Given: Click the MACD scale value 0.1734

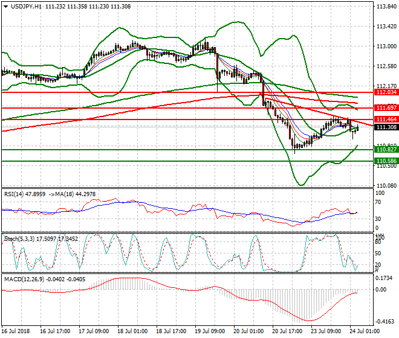Looking at the screenshot, I should tap(384, 278).
